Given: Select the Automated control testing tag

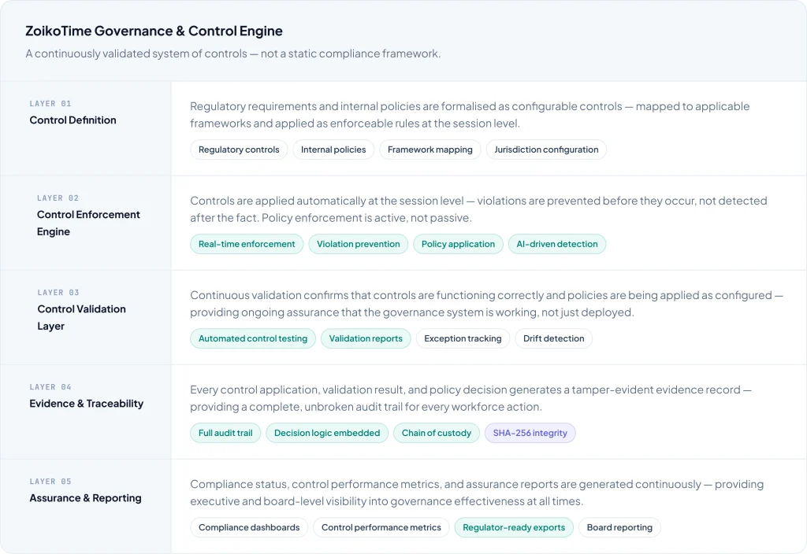Looking at the screenshot, I should 253,338.
